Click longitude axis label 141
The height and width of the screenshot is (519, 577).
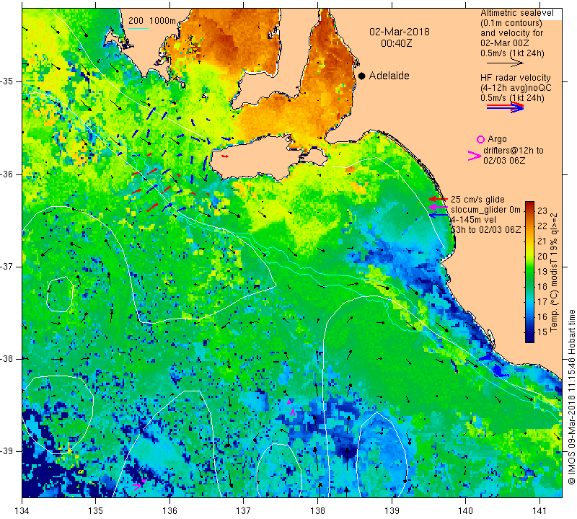[539, 511]
